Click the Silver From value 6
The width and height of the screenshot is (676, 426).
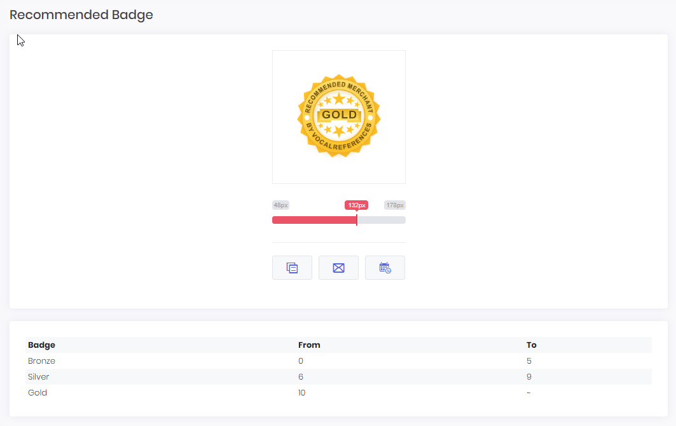click(301, 377)
